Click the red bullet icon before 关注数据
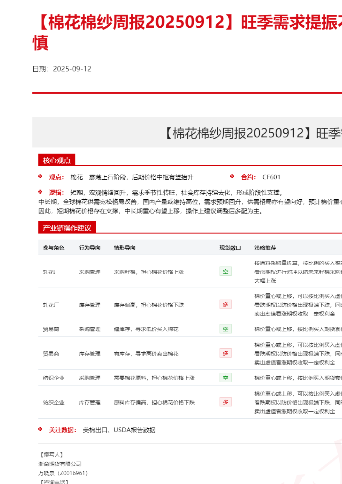This screenshot has width=342, height=484. [40, 430]
